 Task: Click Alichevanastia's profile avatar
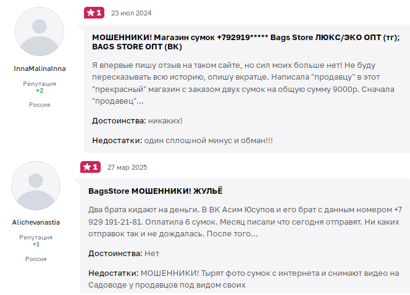point(36,186)
